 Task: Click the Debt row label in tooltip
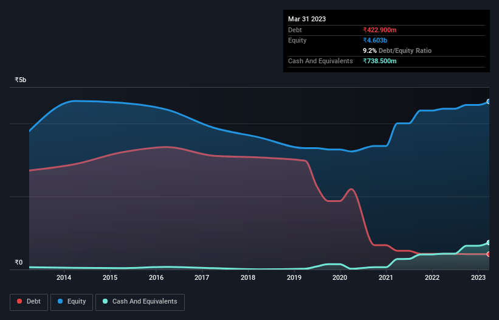click(x=295, y=30)
